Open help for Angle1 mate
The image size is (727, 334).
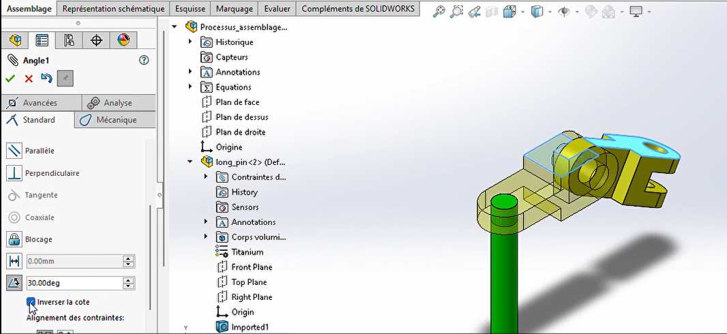pyautogui.click(x=144, y=60)
